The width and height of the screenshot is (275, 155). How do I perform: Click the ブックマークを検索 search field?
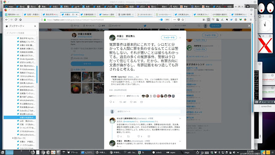[x=21, y=33]
